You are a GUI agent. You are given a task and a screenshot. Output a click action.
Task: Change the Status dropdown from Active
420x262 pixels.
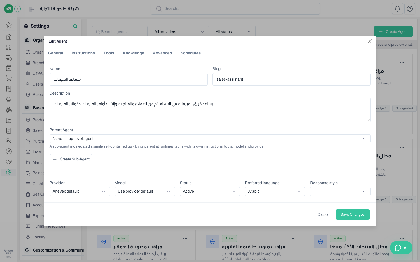pos(210,192)
